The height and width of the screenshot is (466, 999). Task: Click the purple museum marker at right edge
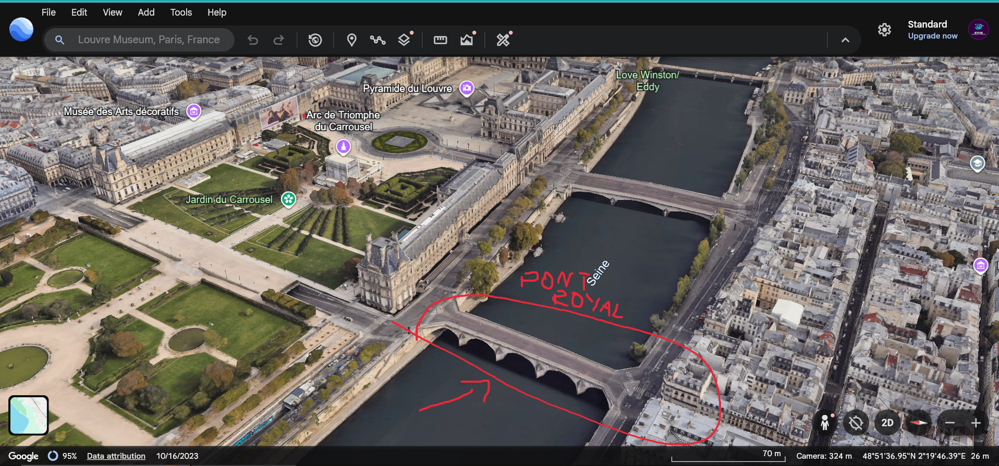coord(981,266)
